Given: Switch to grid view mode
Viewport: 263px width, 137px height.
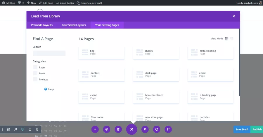Looking at the screenshot, I should coord(226,39).
